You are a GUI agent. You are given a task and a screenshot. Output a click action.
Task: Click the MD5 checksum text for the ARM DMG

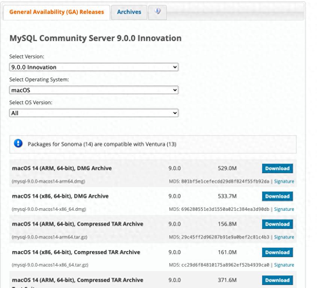point(219,181)
